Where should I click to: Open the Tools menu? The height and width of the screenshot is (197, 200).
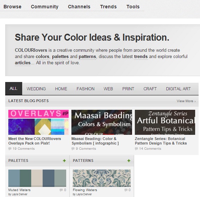(133, 7)
